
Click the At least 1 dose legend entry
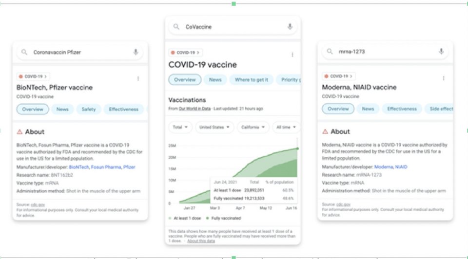(185, 218)
